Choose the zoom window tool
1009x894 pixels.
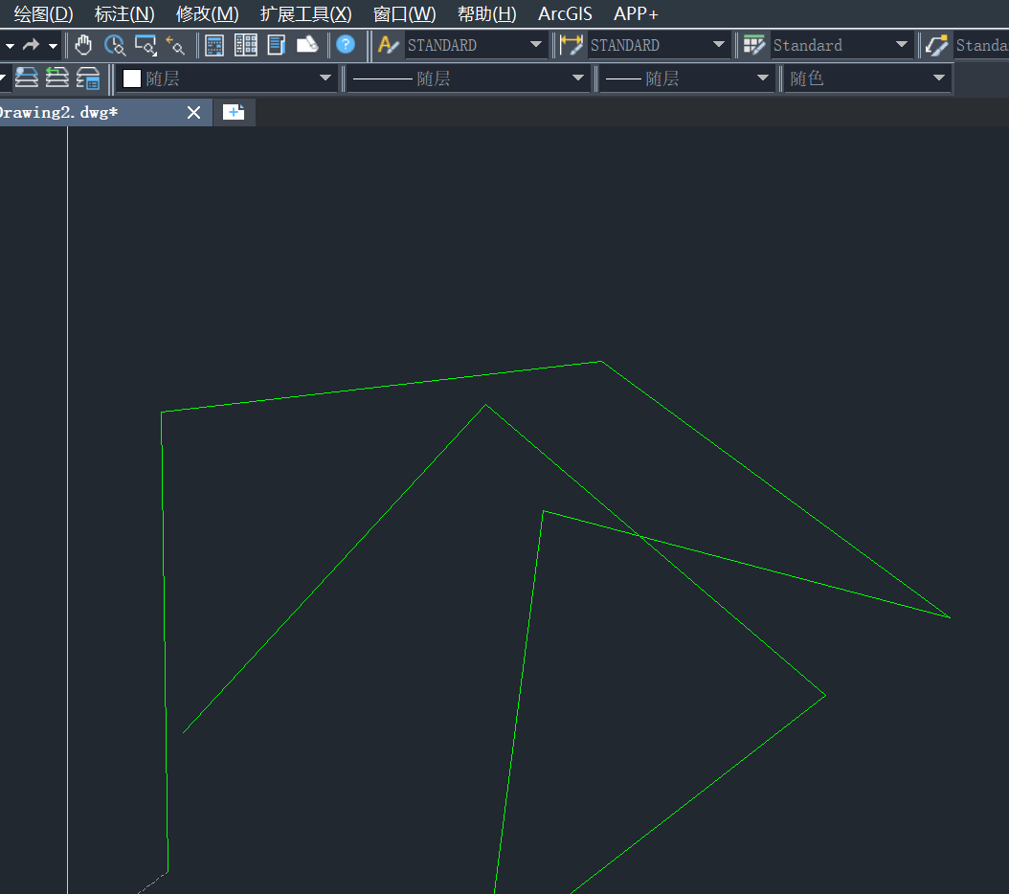[146, 45]
